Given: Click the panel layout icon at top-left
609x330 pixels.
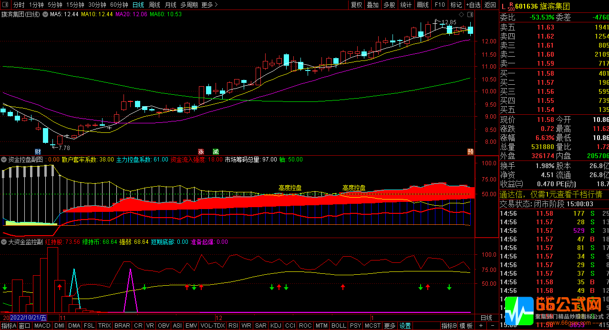Looking at the screenshot, I should (x=6, y=5).
